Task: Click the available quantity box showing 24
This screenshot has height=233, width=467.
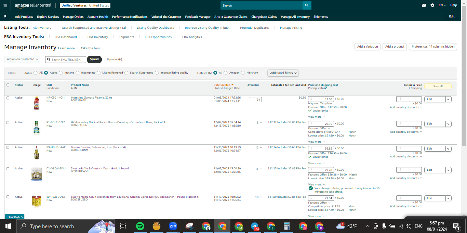Action: [x=255, y=100]
